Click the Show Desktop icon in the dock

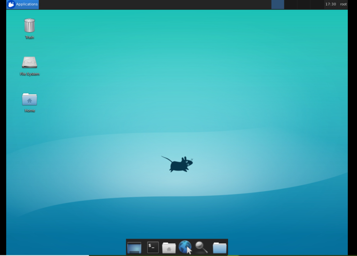click(134, 247)
